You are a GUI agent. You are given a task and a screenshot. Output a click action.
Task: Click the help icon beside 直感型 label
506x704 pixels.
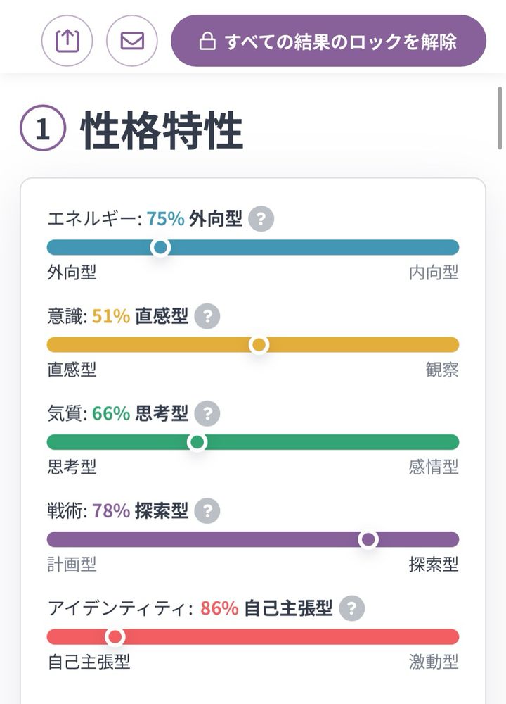pos(207,316)
